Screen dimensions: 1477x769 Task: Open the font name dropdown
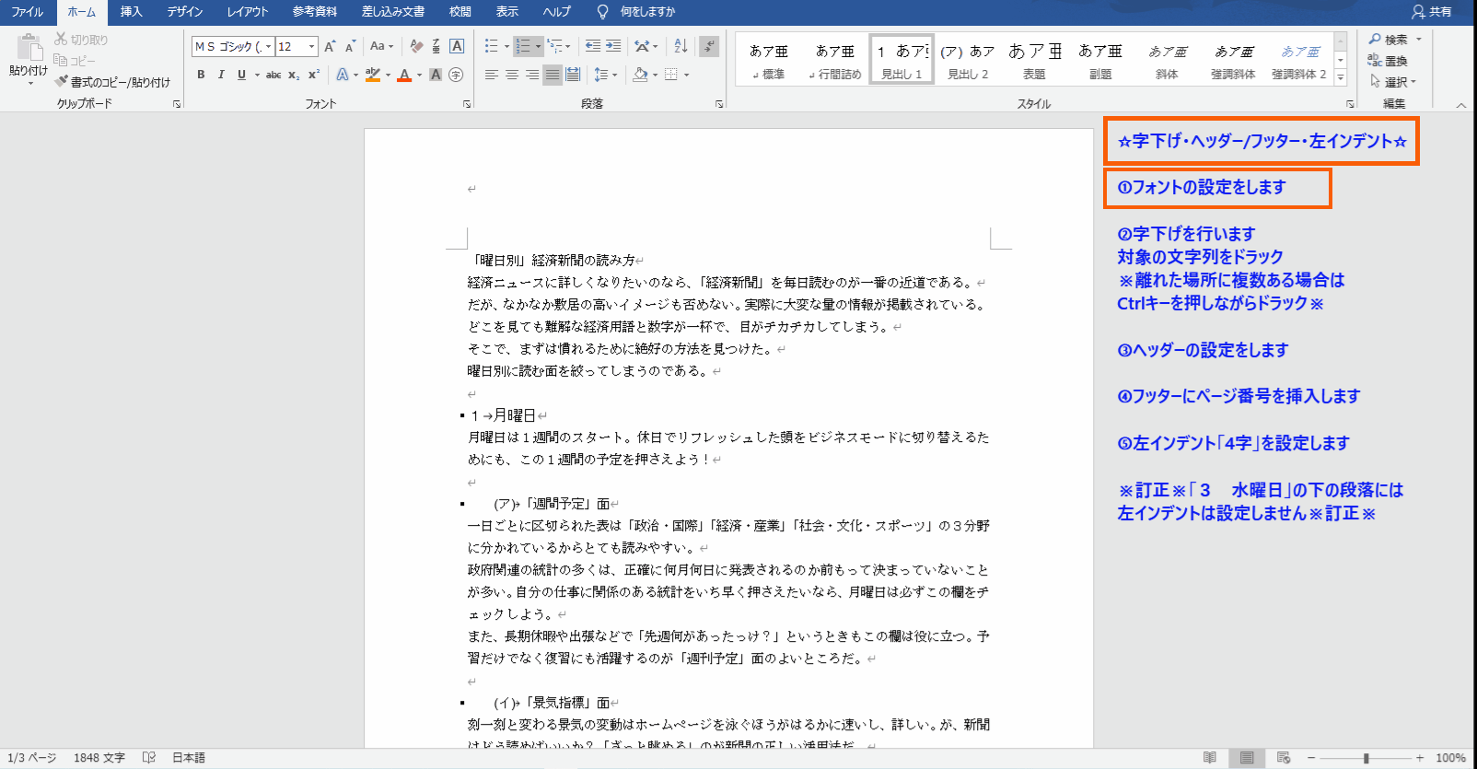pos(268,46)
